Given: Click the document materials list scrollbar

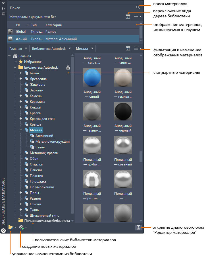Looking at the screenshot, I should click(141, 32).
